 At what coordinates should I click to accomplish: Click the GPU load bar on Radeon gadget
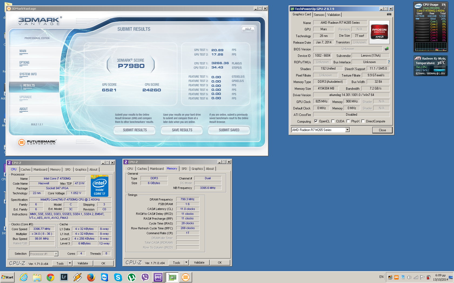(439, 70)
